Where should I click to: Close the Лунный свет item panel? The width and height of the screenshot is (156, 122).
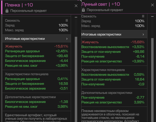pos(152,5)
